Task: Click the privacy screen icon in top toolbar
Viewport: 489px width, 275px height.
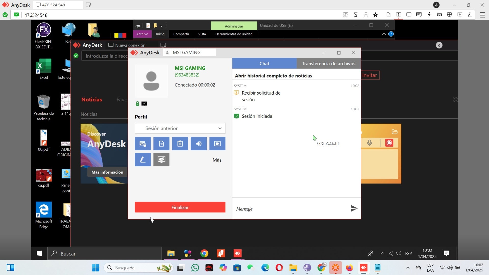Action: pyautogui.click(x=346, y=15)
